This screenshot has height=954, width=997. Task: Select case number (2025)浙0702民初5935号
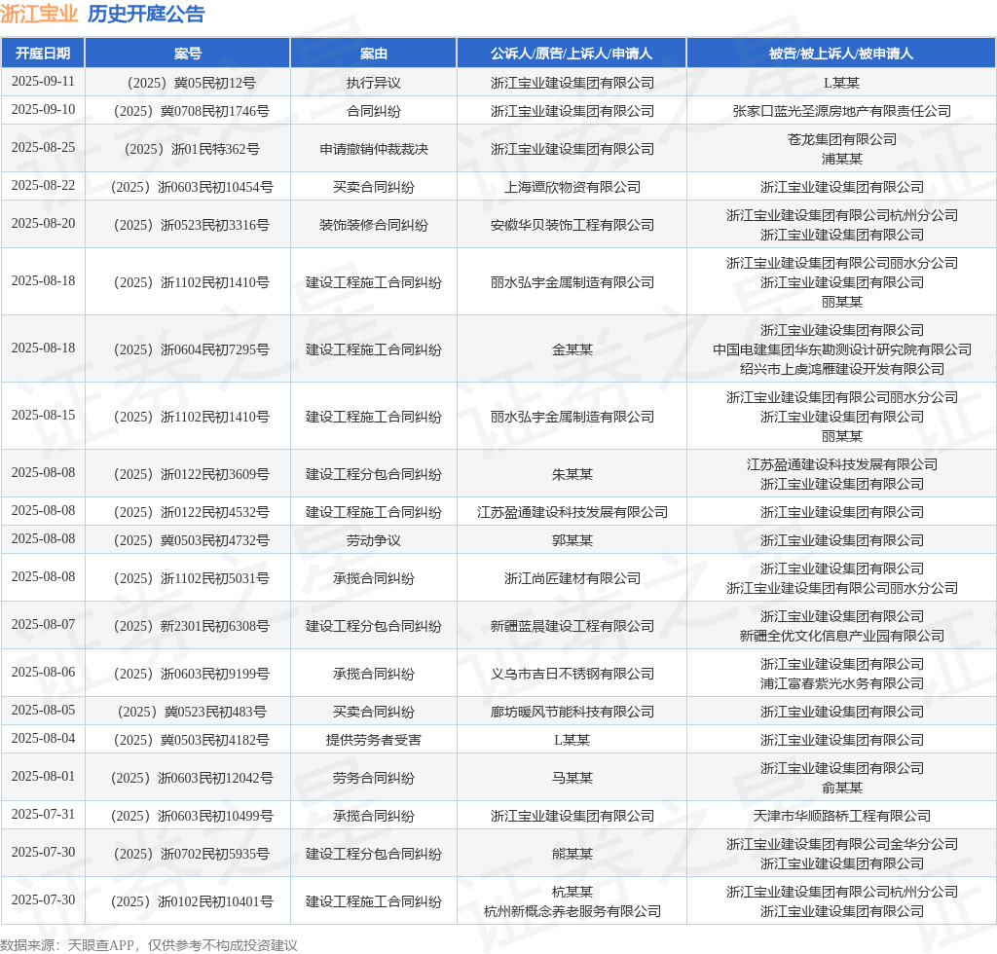[x=192, y=854]
